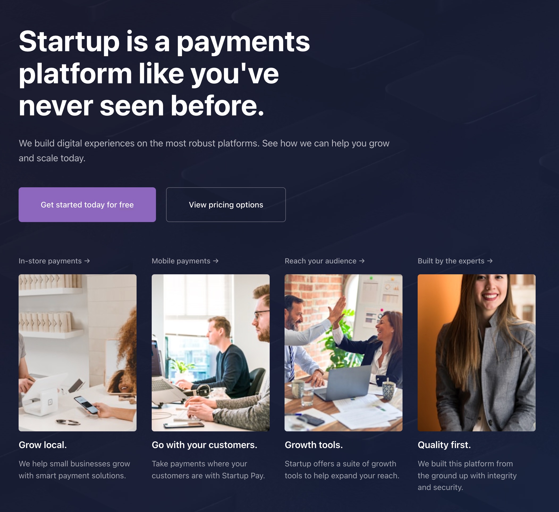Click the arrow after Built by the experts
Screen dimensions: 559x512
pos(490,261)
